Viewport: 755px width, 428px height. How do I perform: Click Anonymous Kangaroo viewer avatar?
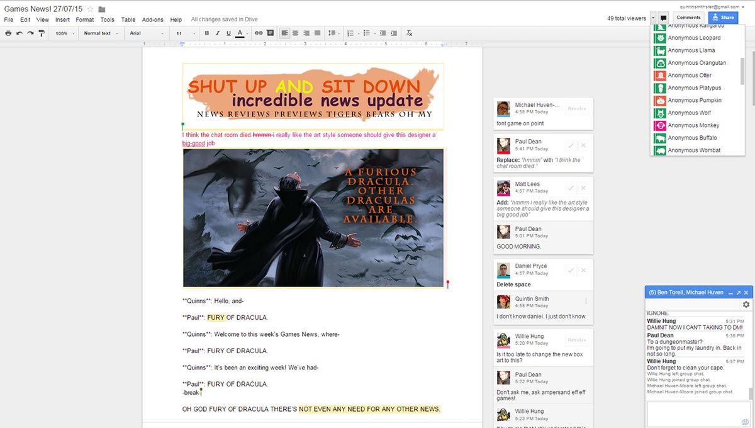pyautogui.click(x=660, y=26)
